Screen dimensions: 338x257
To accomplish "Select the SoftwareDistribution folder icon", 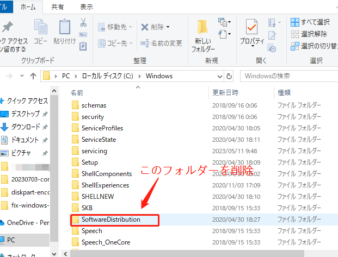I will (75, 220).
